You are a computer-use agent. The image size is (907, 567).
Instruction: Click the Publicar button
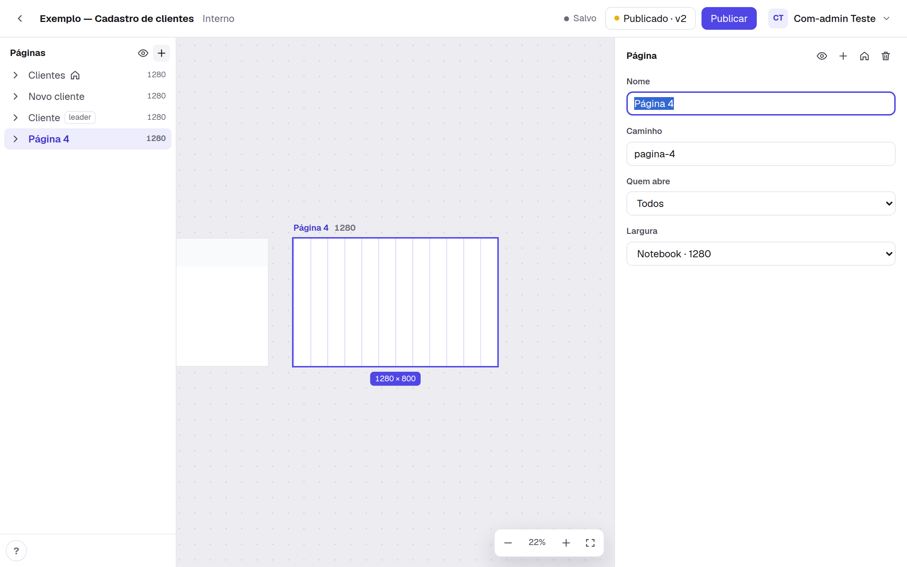tap(728, 18)
